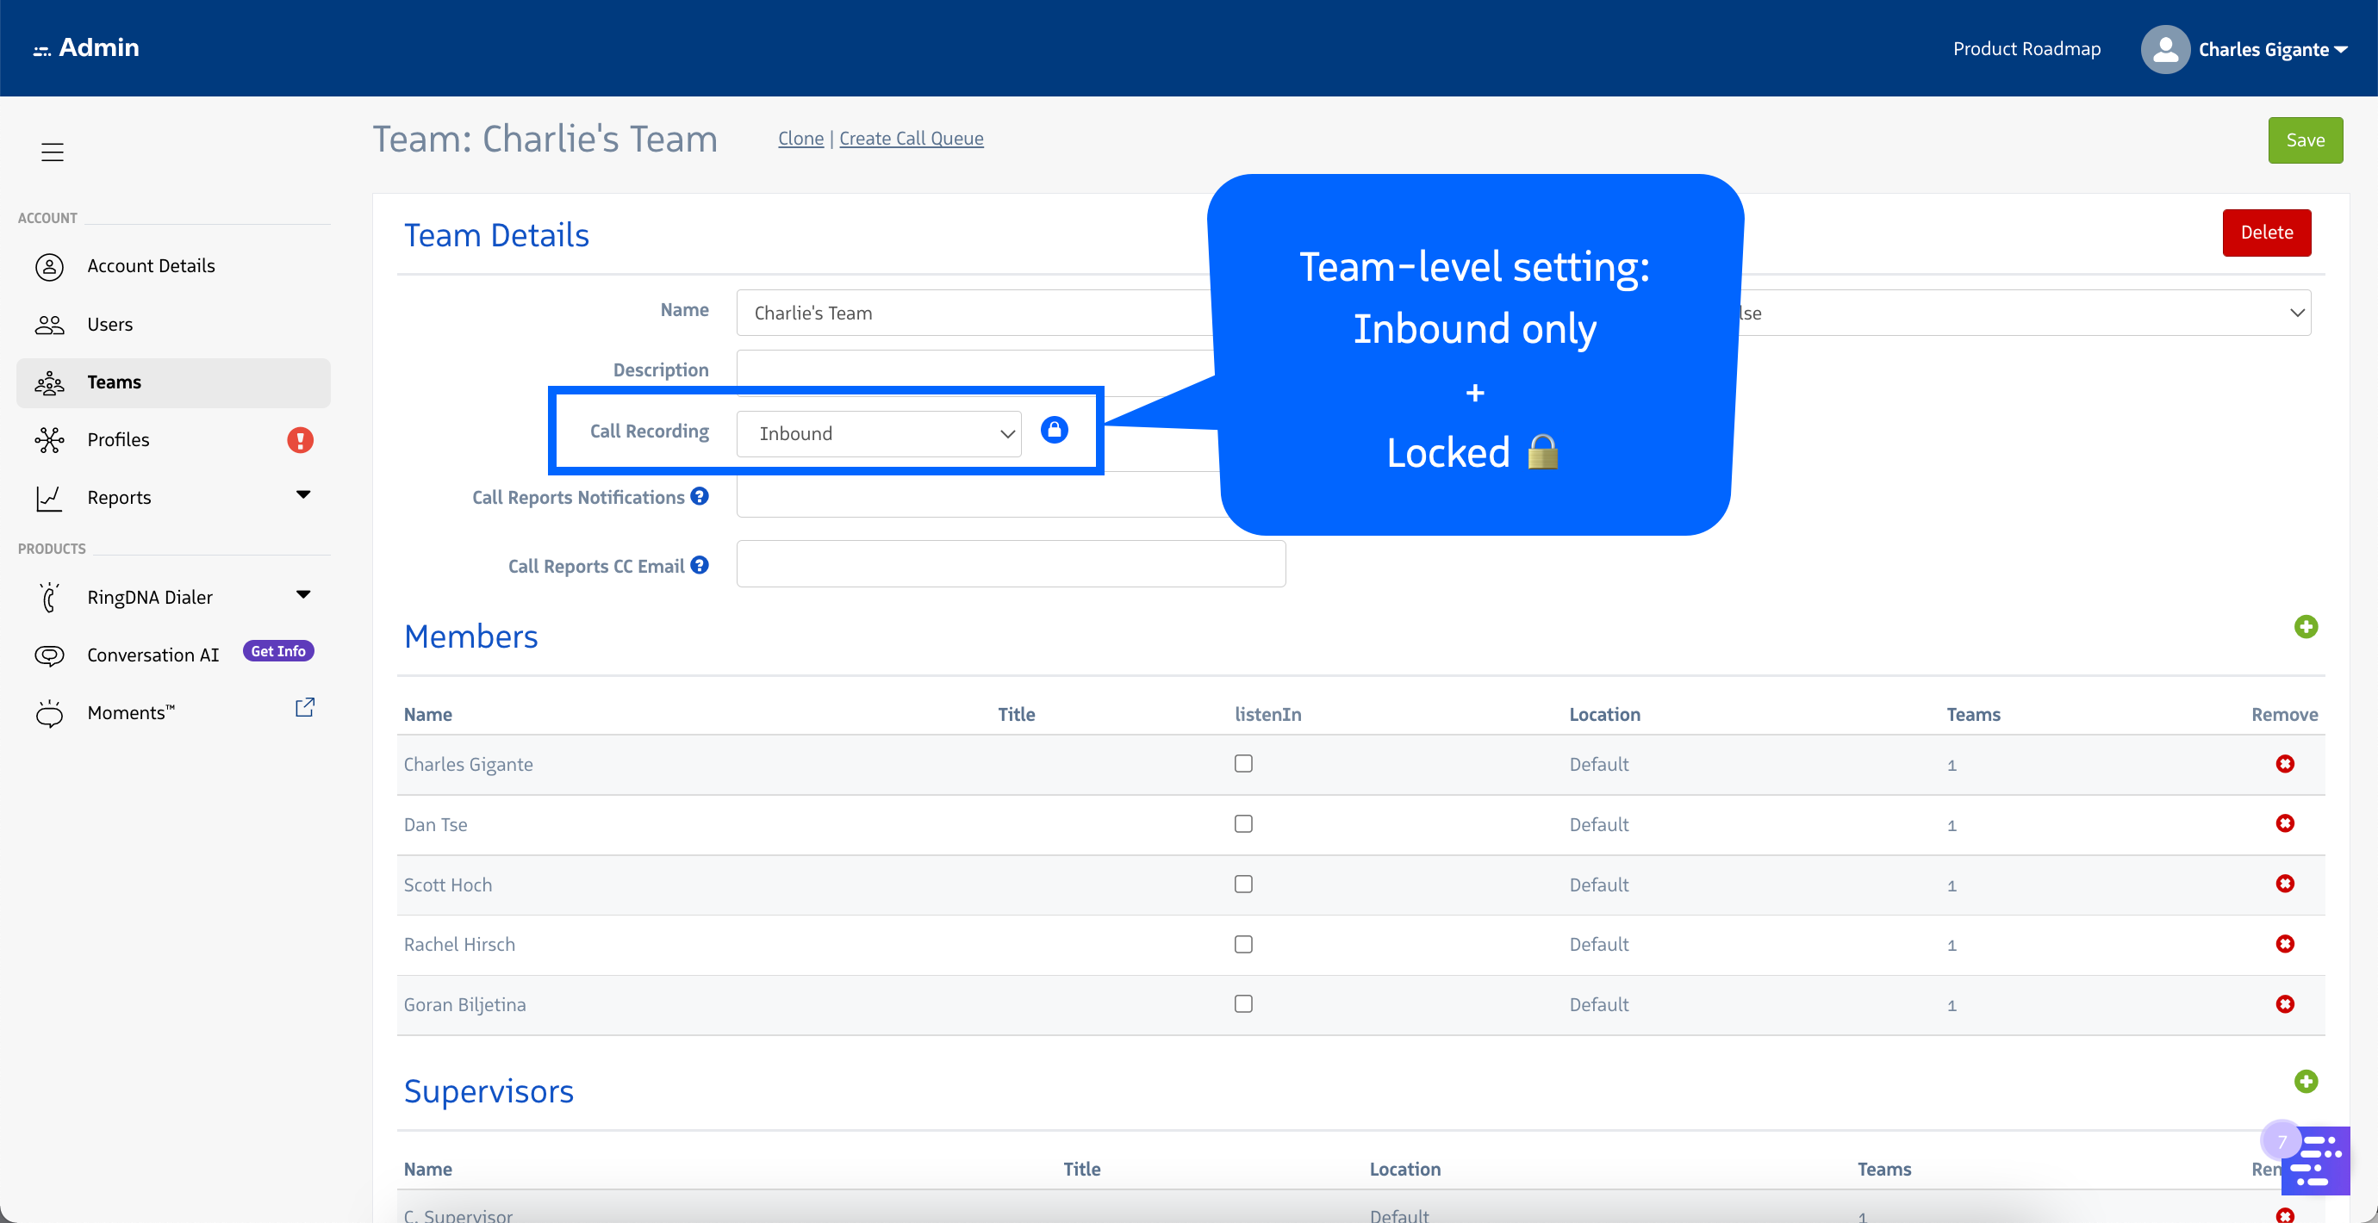Click the green add supervisor plus icon
Viewport: 2378px width, 1223px height.
click(2305, 1082)
